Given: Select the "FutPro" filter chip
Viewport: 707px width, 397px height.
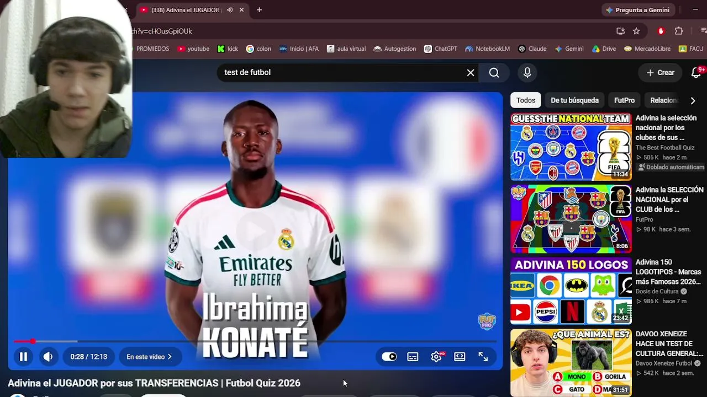Looking at the screenshot, I should tap(624, 100).
